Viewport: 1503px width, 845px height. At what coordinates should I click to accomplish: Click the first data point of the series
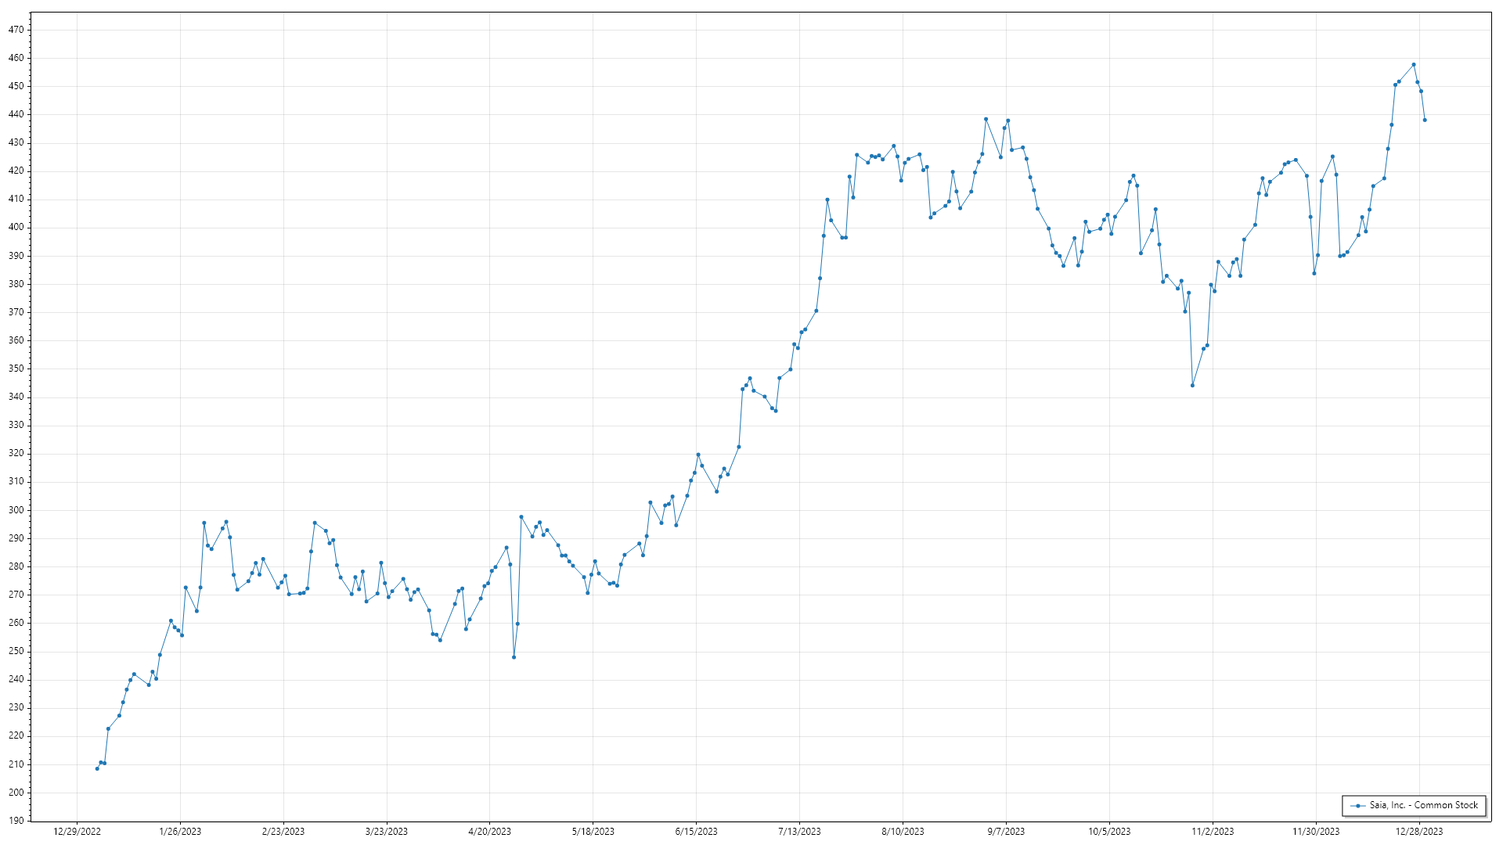pyautogui.click(x=97, y=768)
